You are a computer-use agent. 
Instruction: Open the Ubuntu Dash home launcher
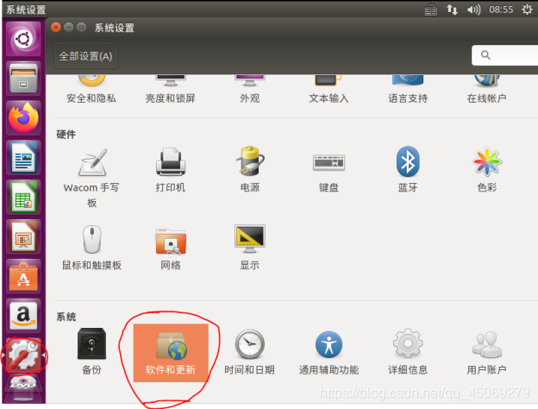23,39
